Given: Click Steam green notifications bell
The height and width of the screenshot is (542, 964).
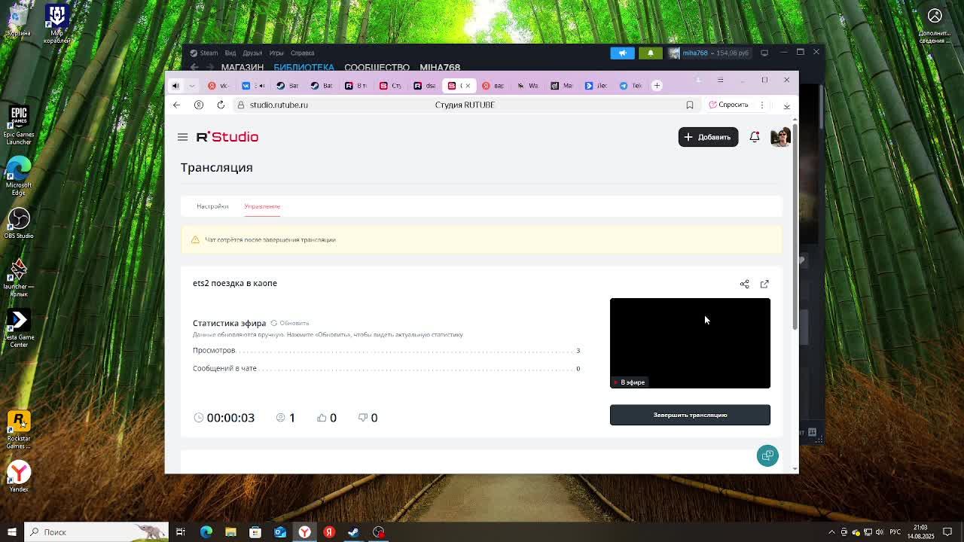Looking at the screenshot, I should [651, 53].
